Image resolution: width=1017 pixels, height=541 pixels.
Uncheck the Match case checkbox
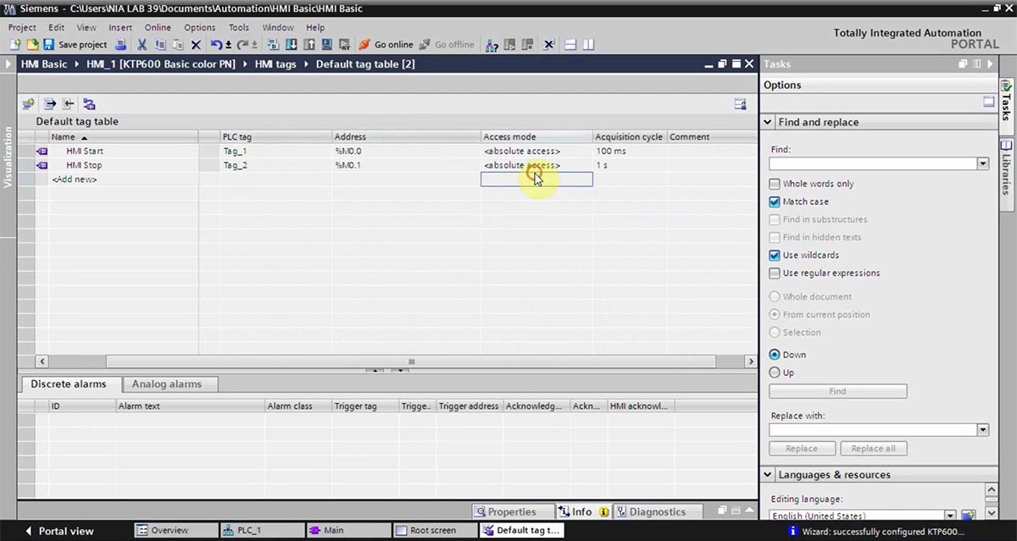pyautogui.click(x=775, y=201)
